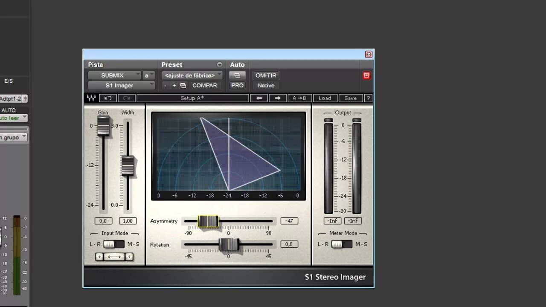Click the Asymmetry value field -47
The height and width of the screenshot is (307, 546).
point(289,221)
